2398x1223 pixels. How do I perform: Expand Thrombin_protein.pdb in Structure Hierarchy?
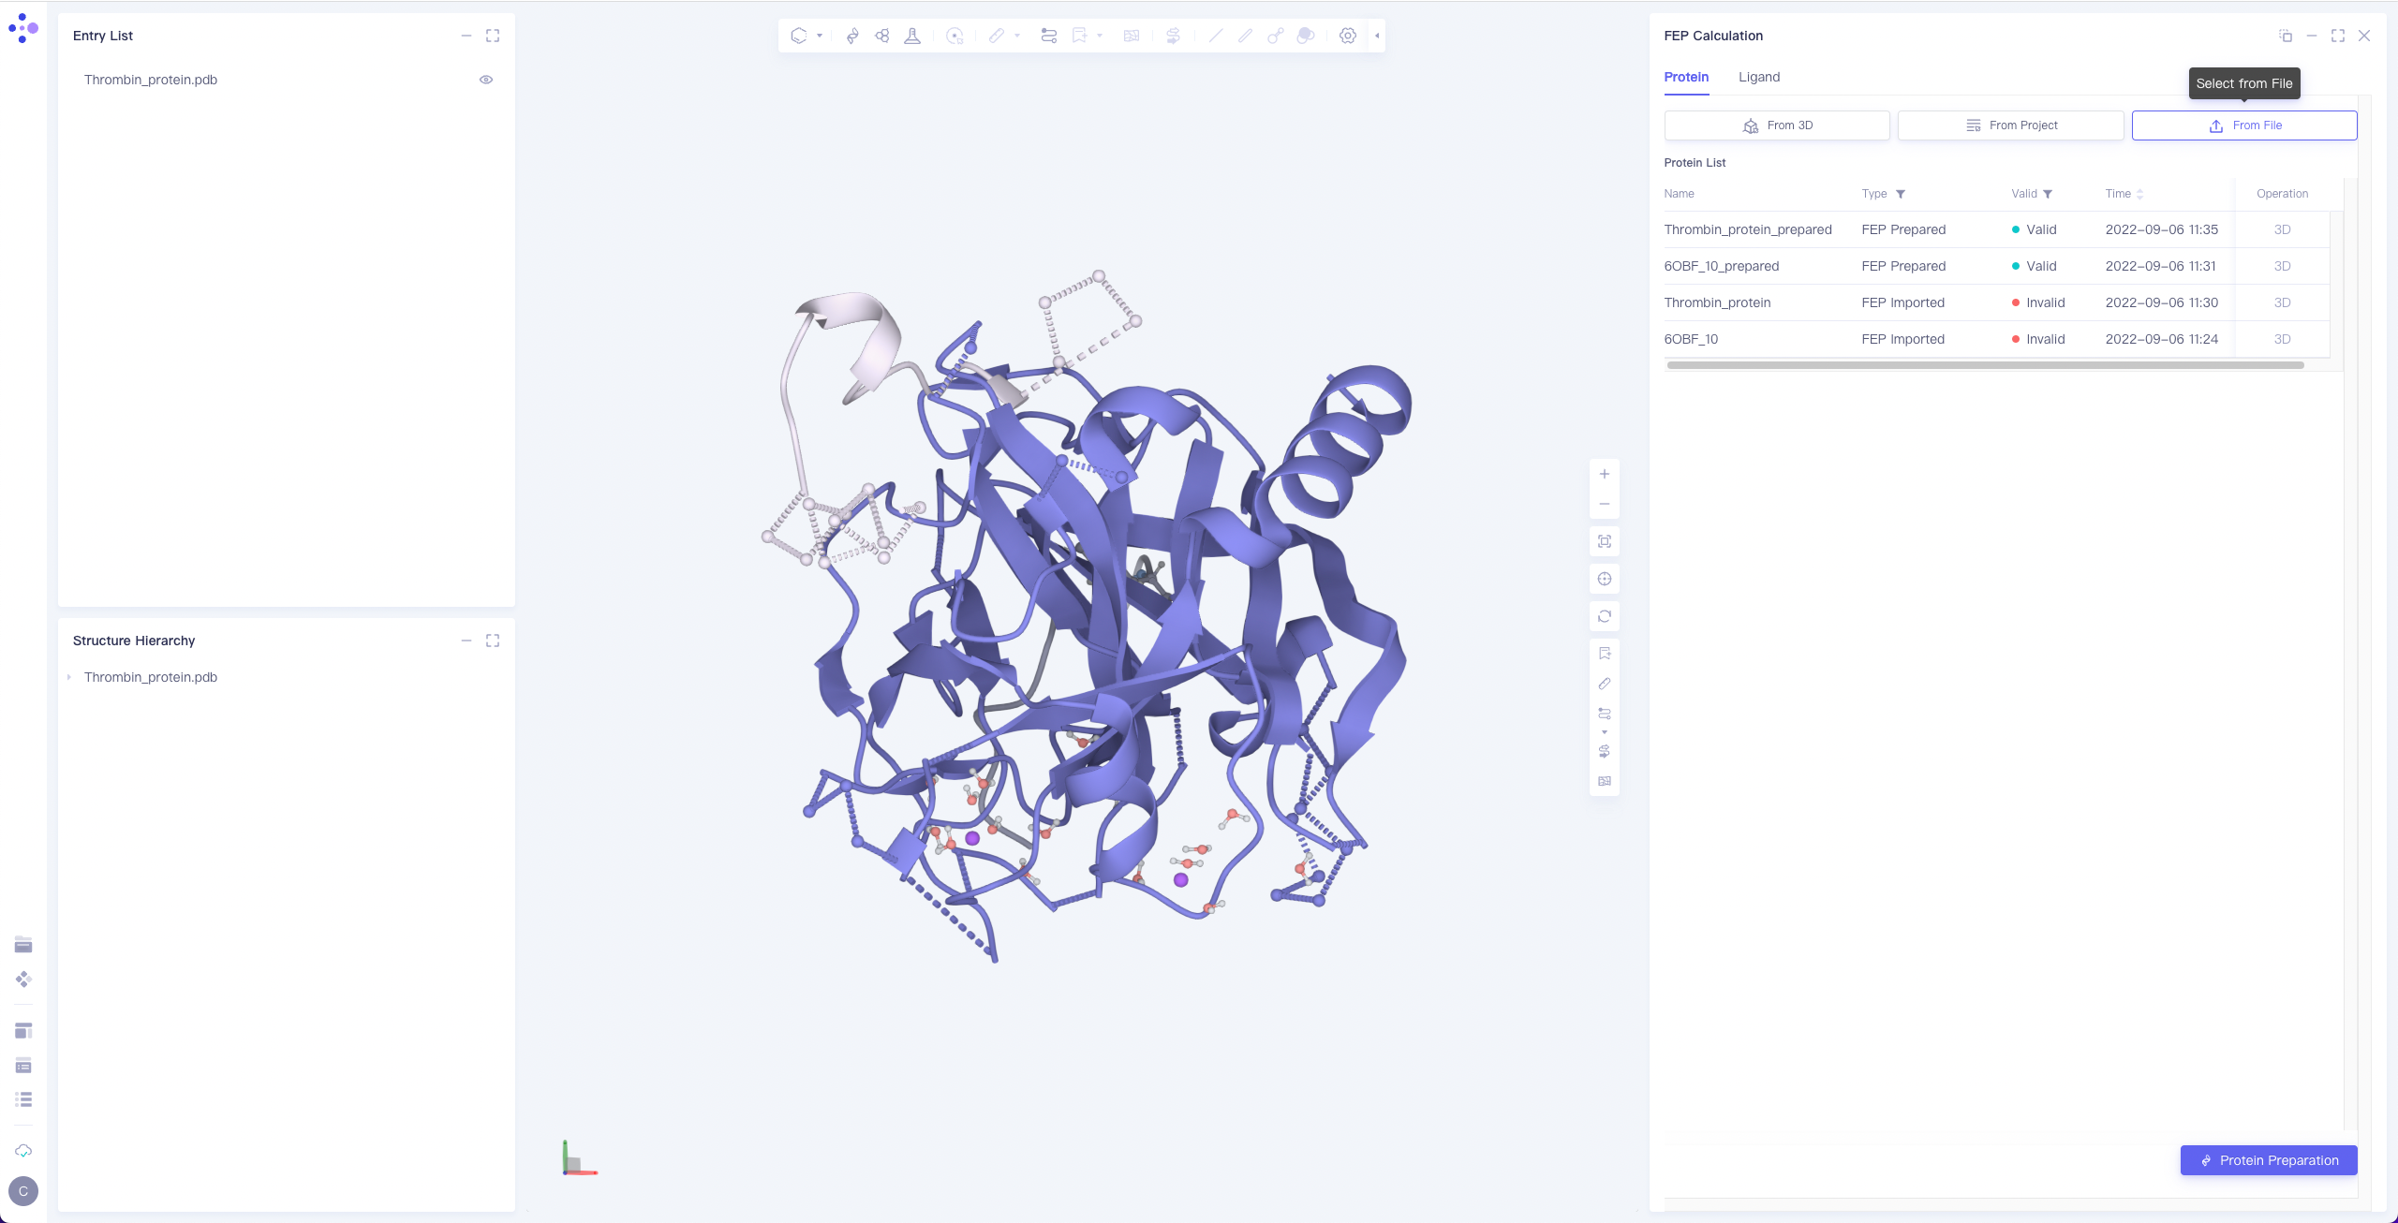pos(69,677)
